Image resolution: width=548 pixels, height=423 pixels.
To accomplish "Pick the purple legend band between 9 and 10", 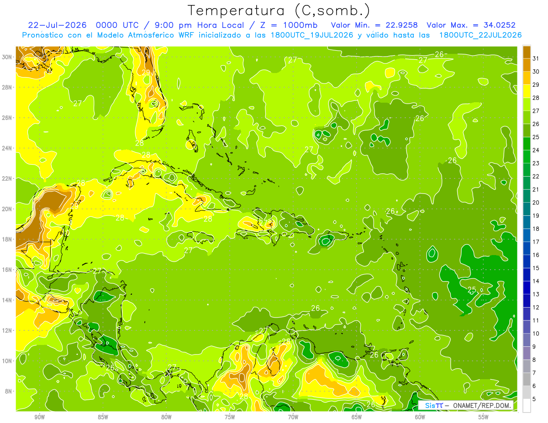I will click(527, 340).
